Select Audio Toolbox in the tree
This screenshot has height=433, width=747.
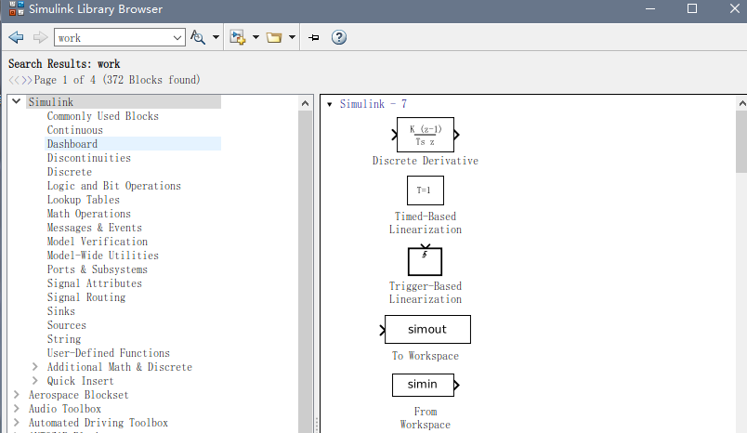(65, 409)
